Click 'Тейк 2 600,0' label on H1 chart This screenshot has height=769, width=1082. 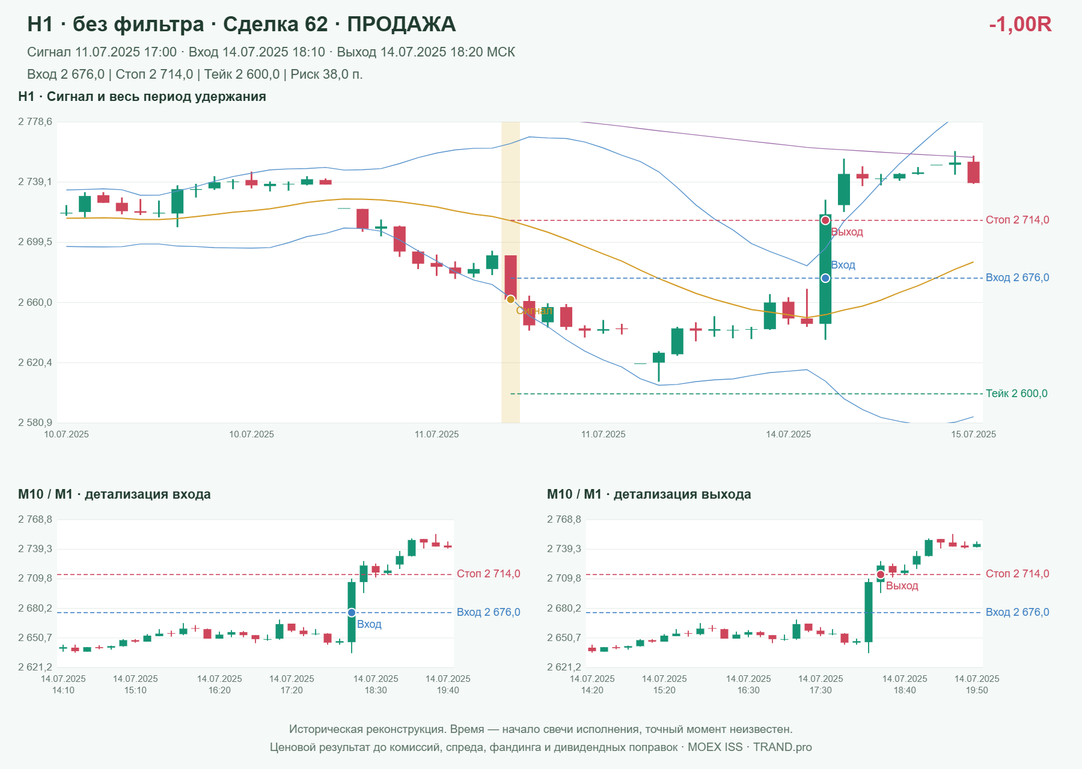[1016, 394]
